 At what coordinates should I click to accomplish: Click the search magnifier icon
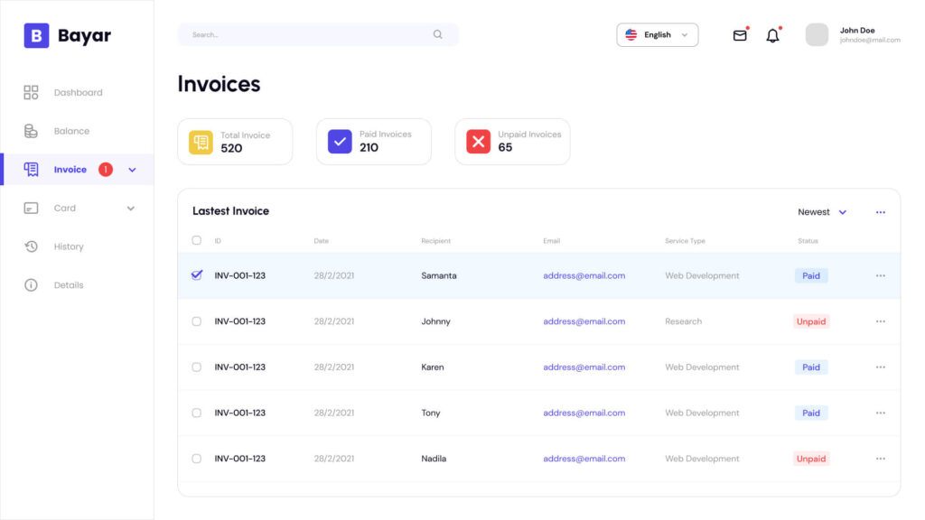[x=437, y=33]
